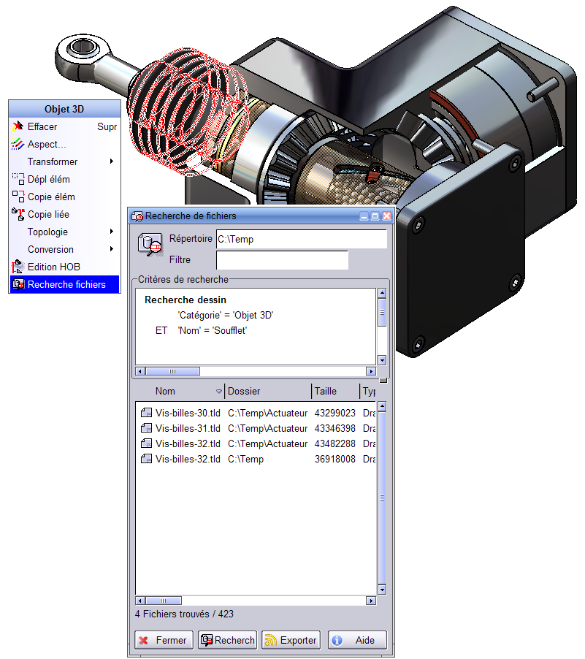
Task: Select the Vis-billes-31.tld file name
Action: [188, 428]
